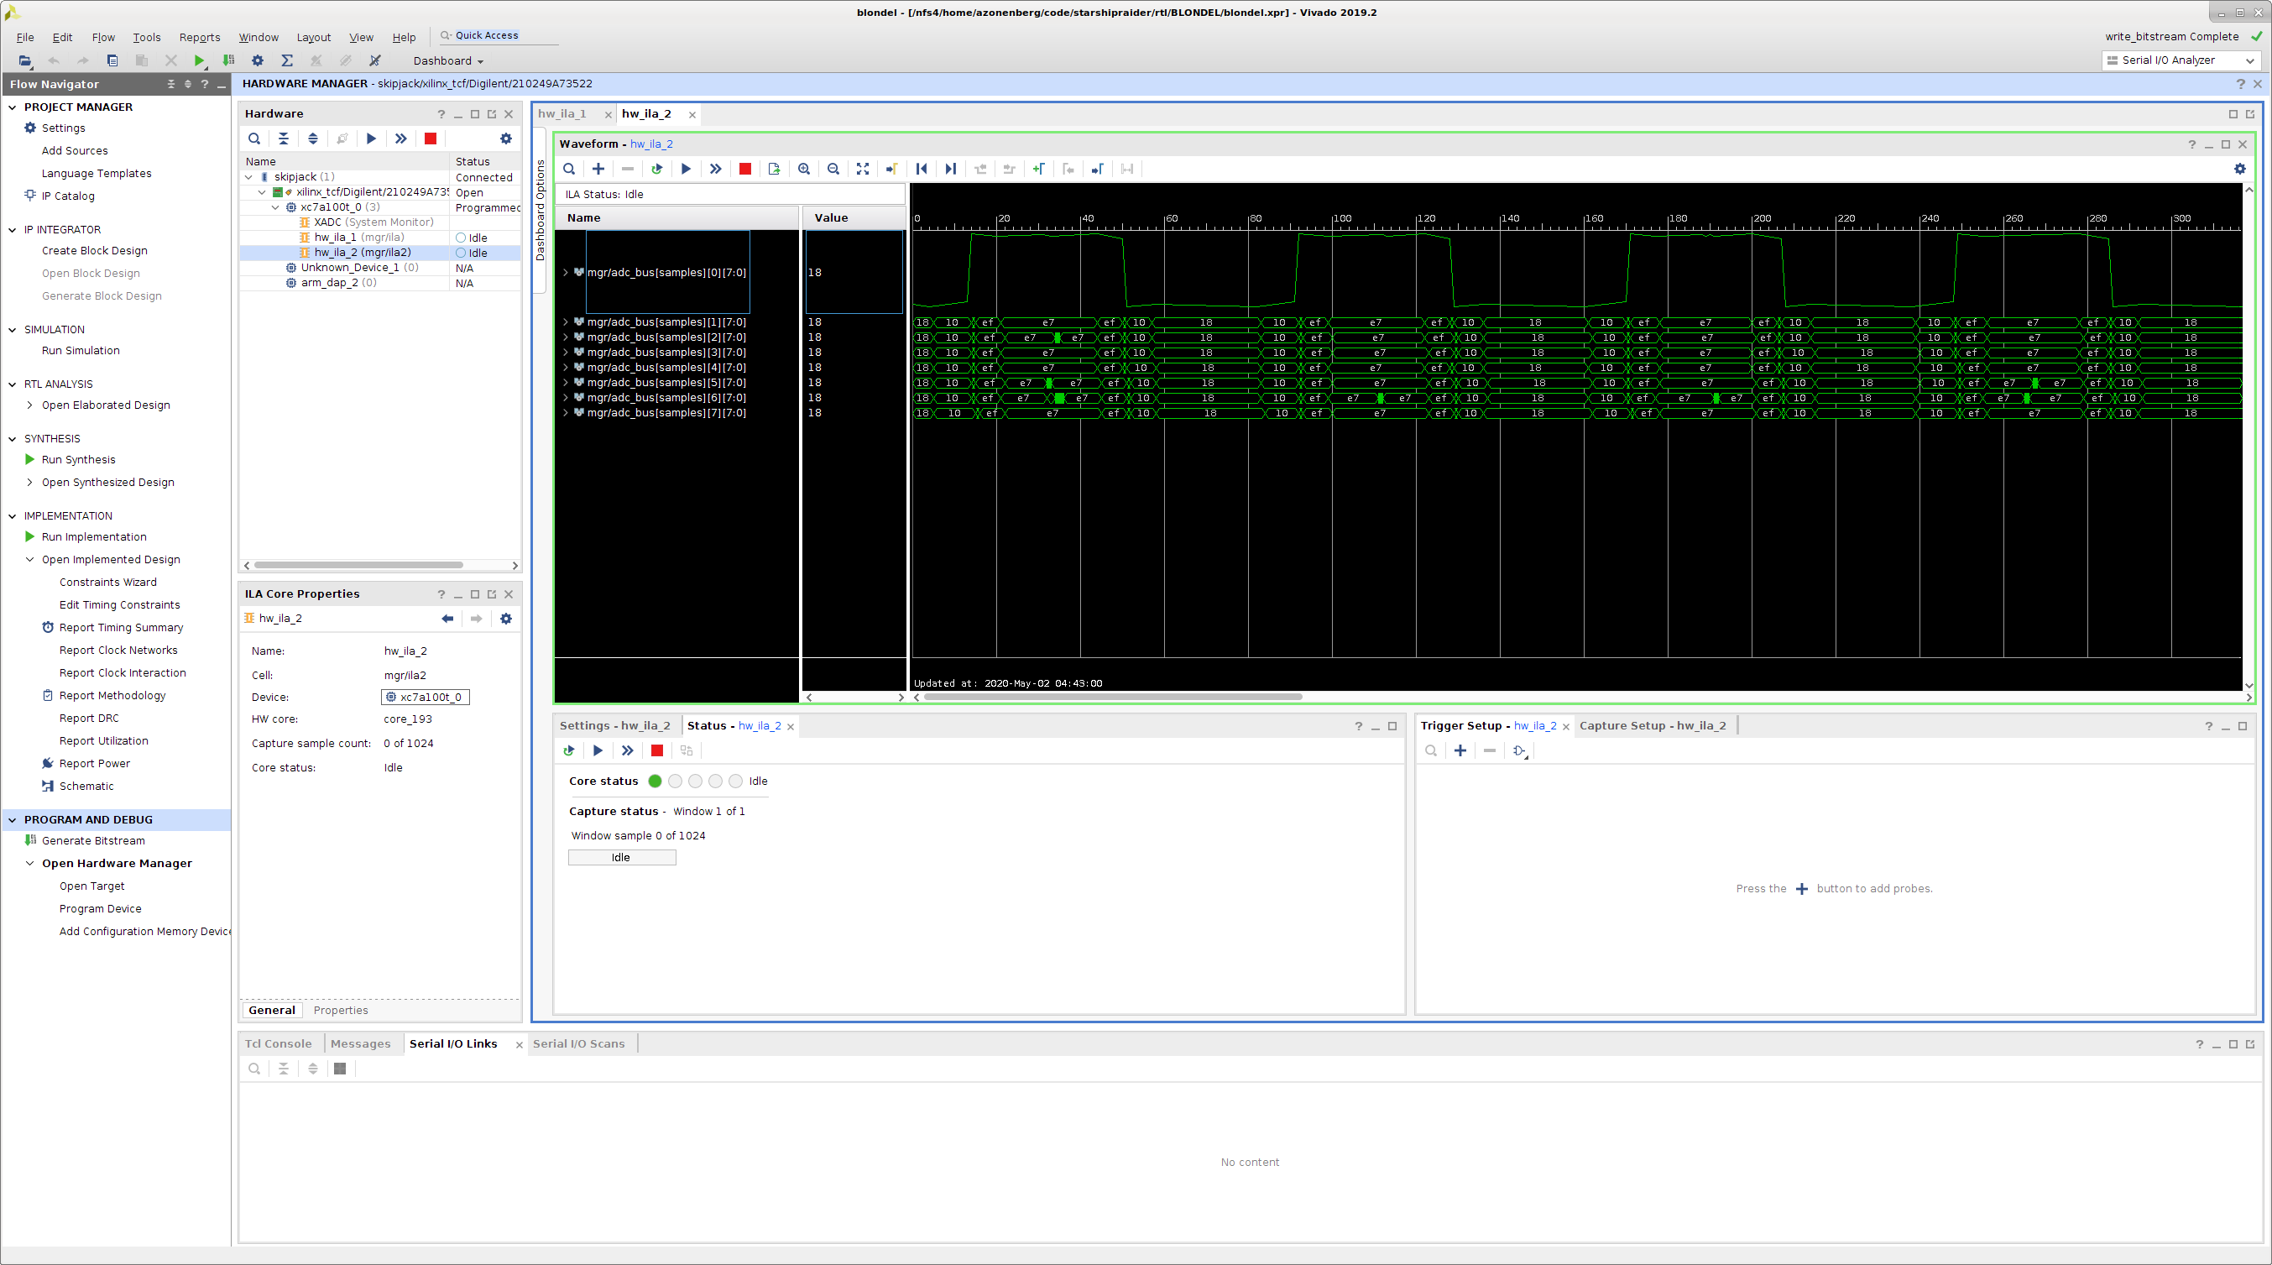Zoom out on the waveform

[833, 169]
